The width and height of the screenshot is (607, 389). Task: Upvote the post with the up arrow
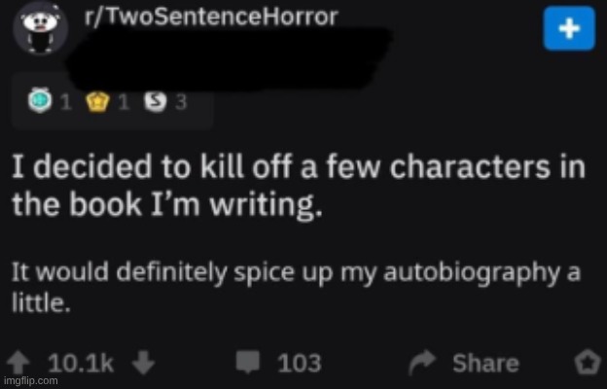click(x=18, y=363)
